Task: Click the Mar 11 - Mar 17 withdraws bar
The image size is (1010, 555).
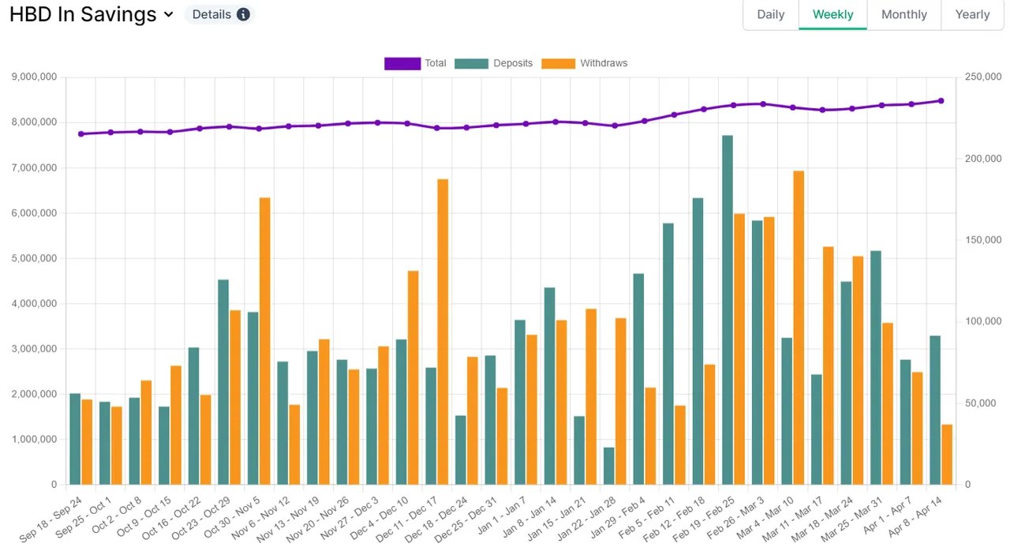Action: point(829,366)
